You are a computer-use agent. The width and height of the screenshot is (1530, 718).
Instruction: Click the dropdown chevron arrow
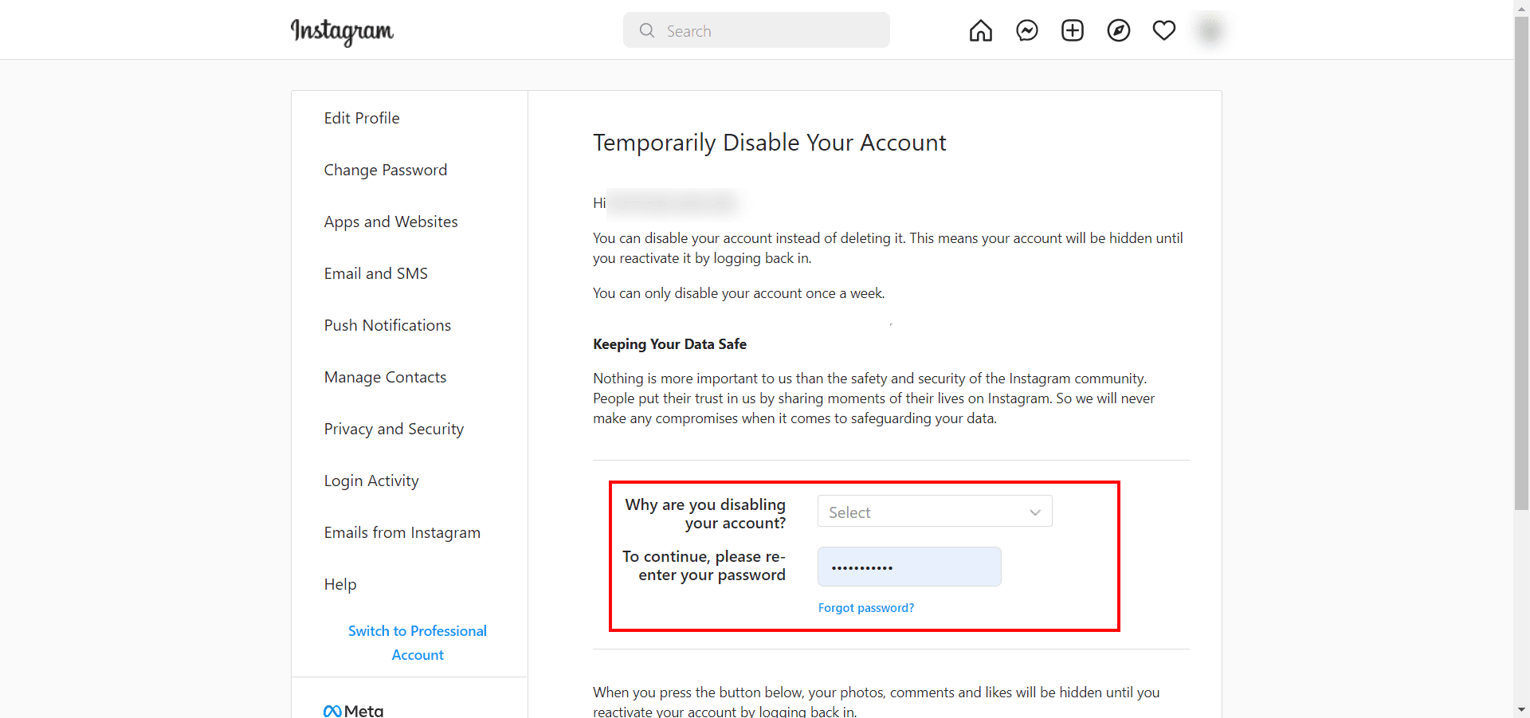(1034, 512)
